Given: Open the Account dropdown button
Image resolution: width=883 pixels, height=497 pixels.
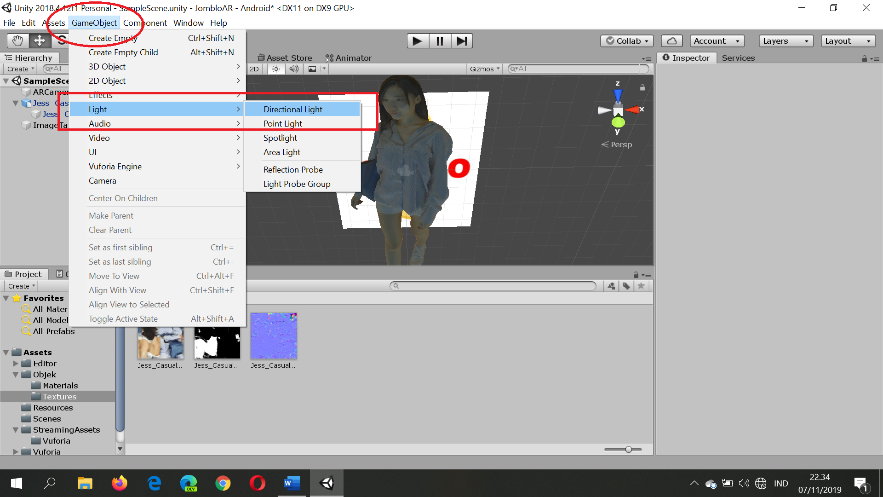Looking at the screenshot, I should pyautogui.click(x=717, y=41).
